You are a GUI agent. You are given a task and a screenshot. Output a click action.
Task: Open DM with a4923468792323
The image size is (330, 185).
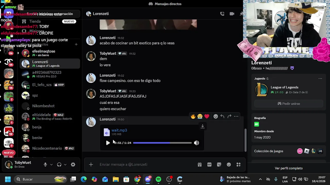tap(50, 74)
